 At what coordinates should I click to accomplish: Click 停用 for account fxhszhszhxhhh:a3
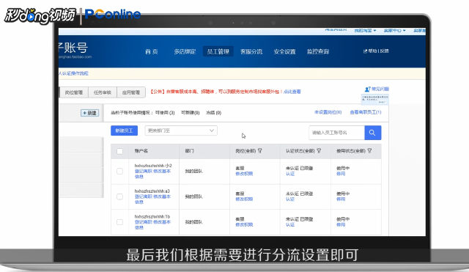[341, 199]
